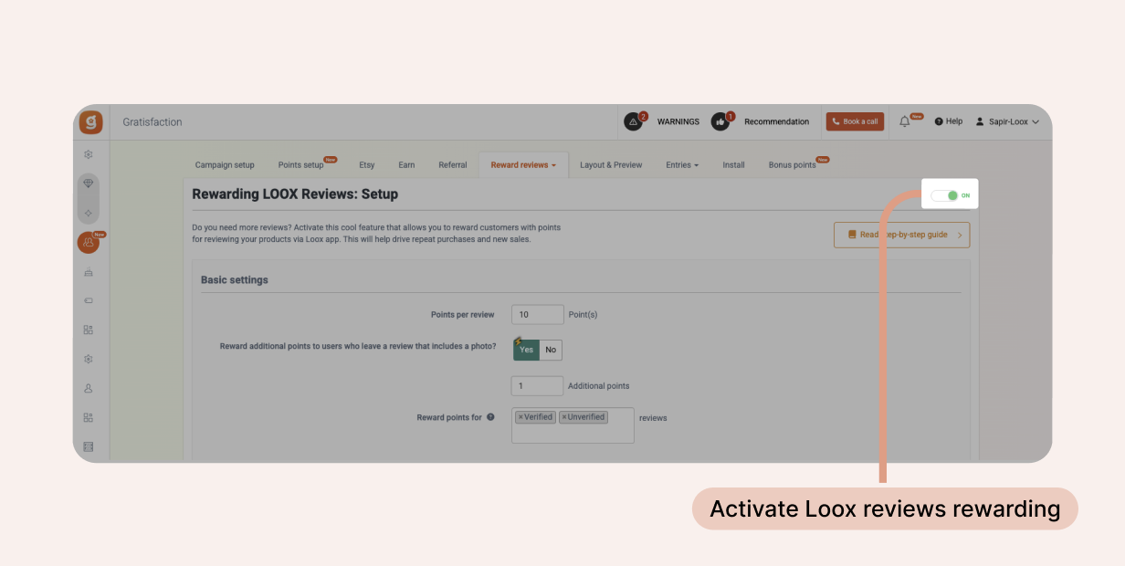1125x566 pixels.
Task: Open the thumbs-up recommendation icon
Action: pyautogui.click(x=721, y=121)
